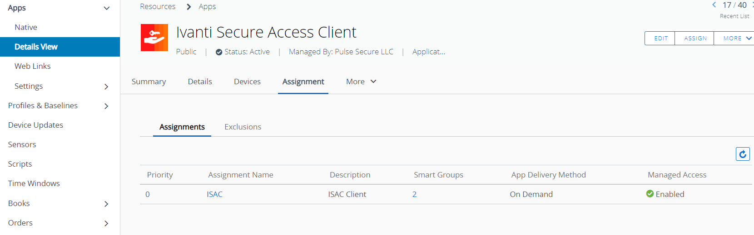Click the green Enabled managed access checkmark
Image resolution: width=754 pixels, height=235 pixels.
650,194
